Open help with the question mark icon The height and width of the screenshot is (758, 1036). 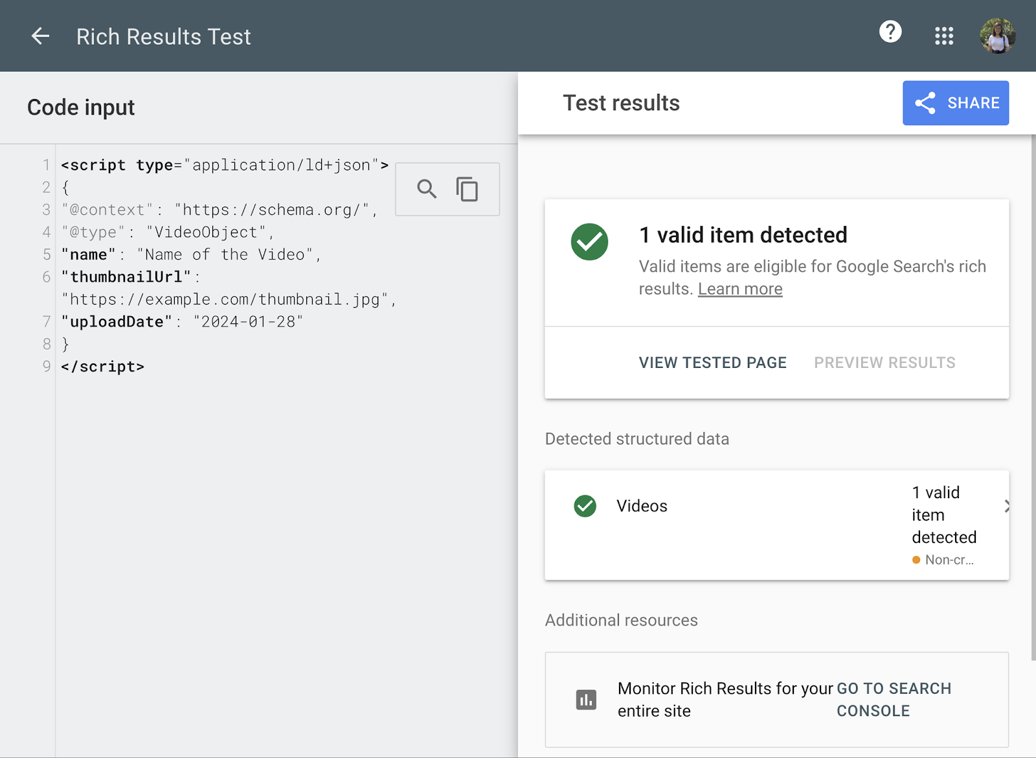point(890,32)
